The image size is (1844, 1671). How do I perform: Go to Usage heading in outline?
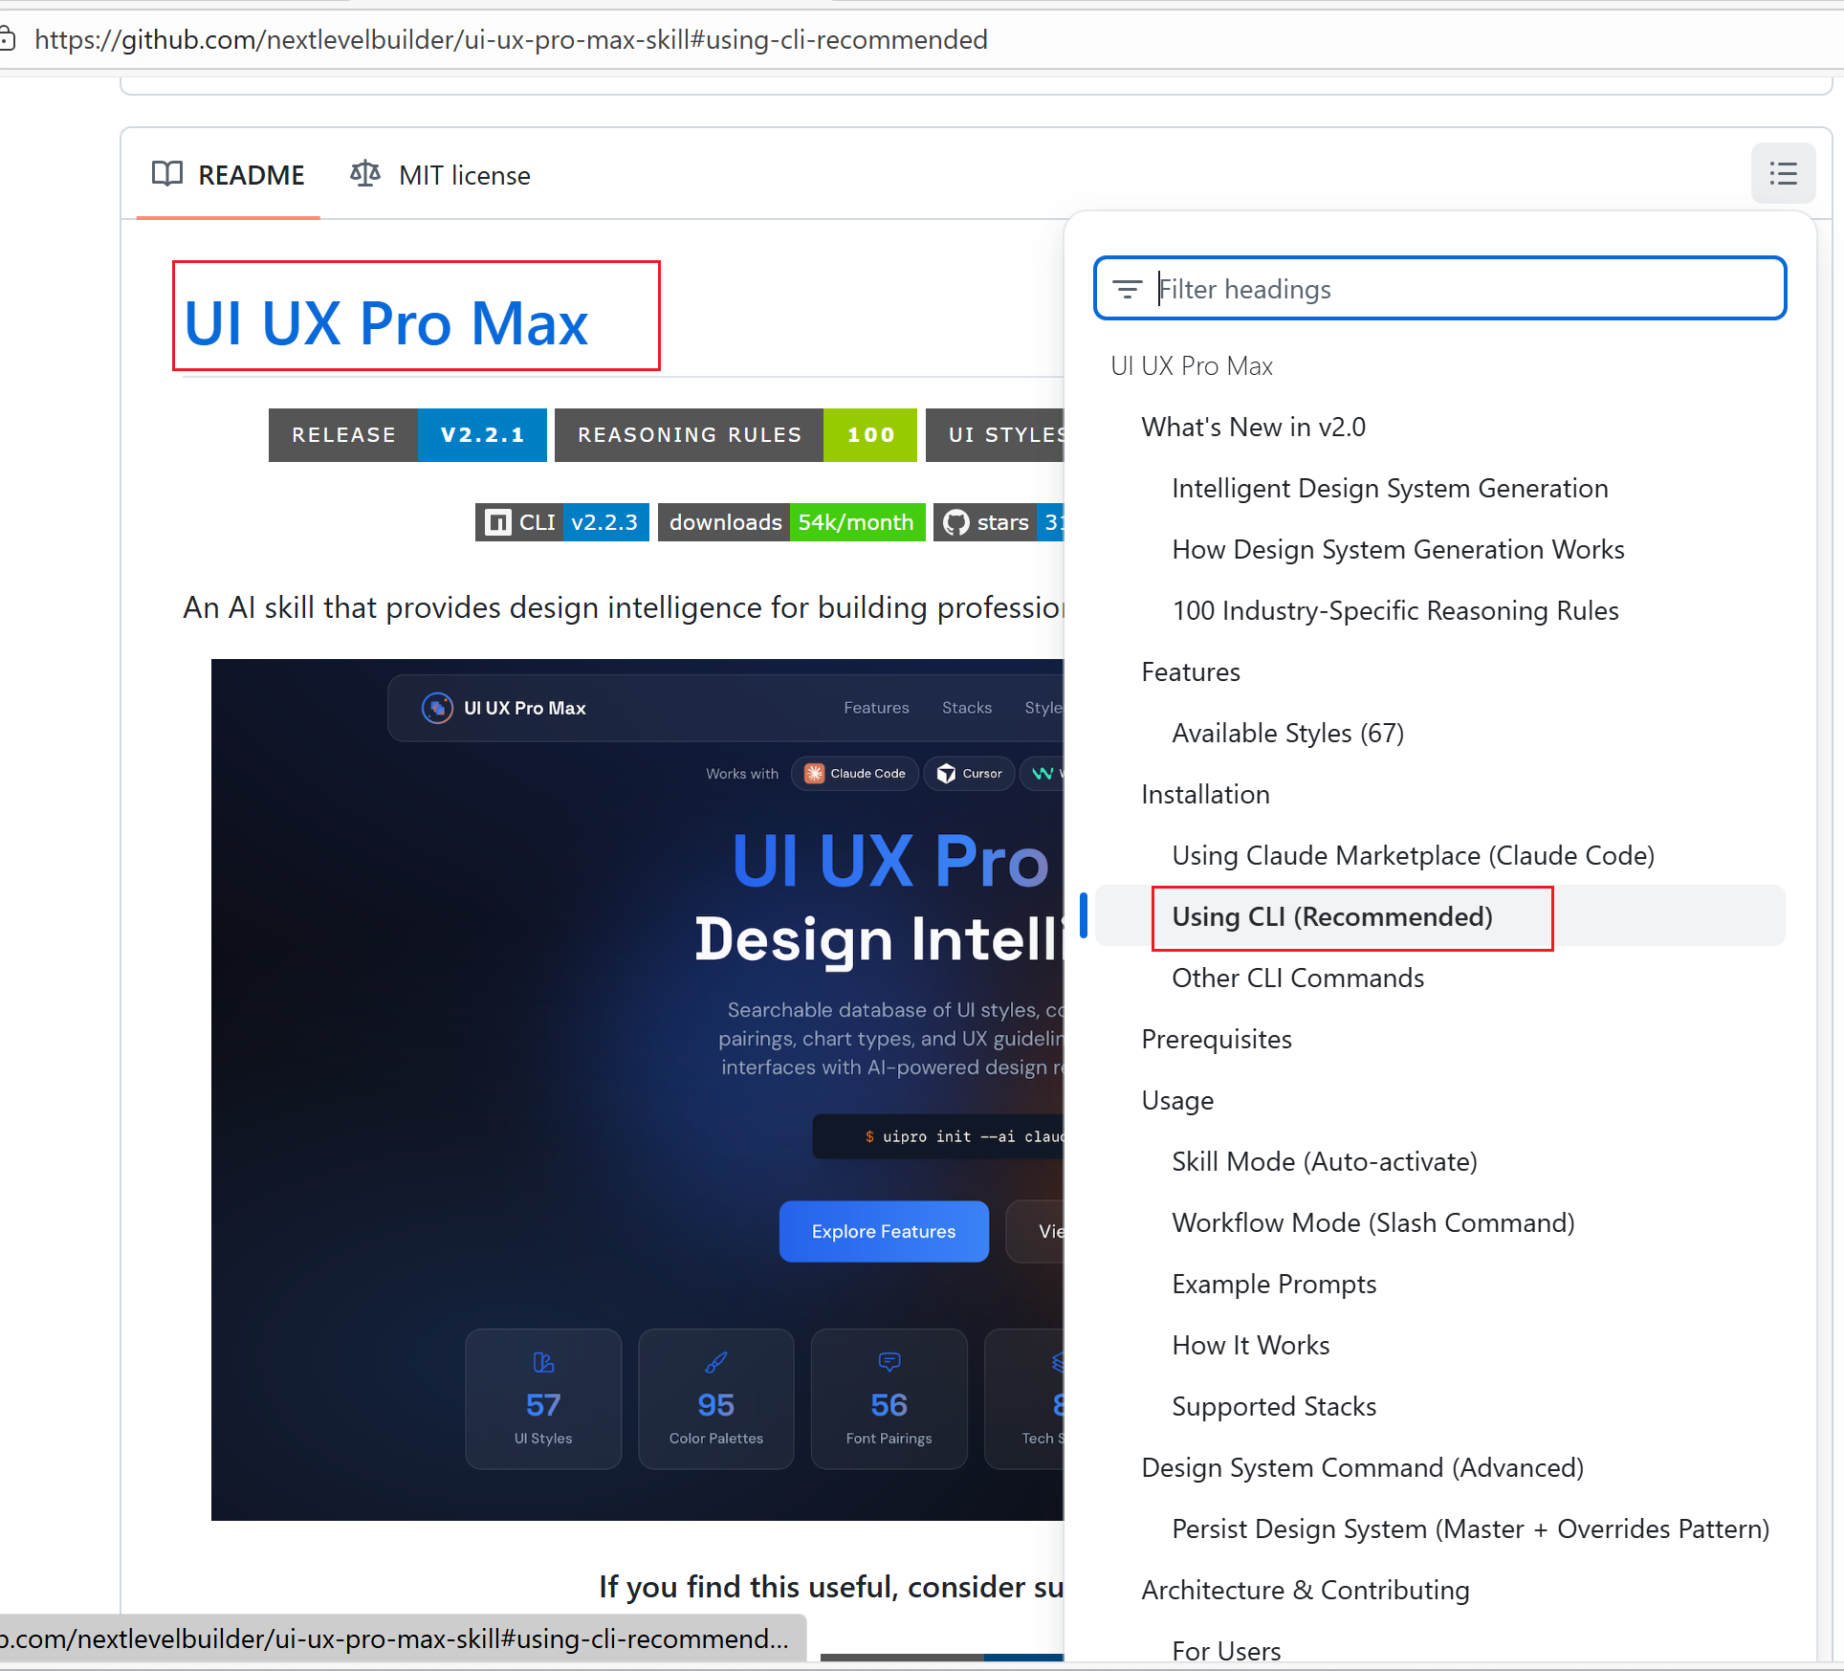click(x=1177, y=1100)
